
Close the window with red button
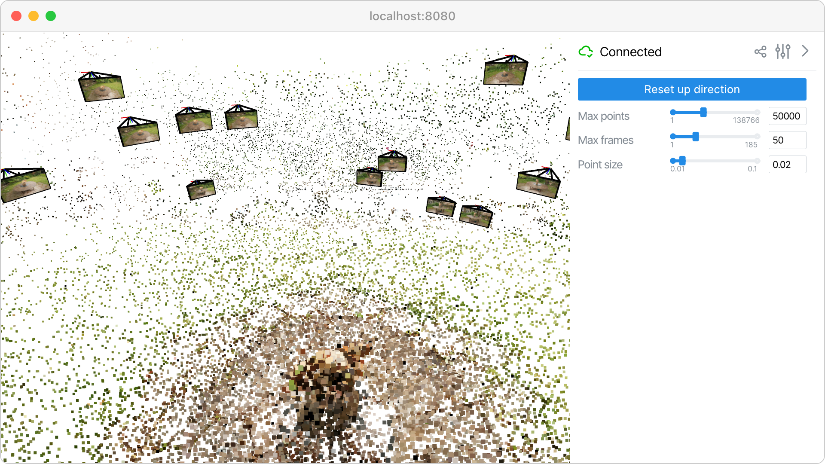coord(16,16)
